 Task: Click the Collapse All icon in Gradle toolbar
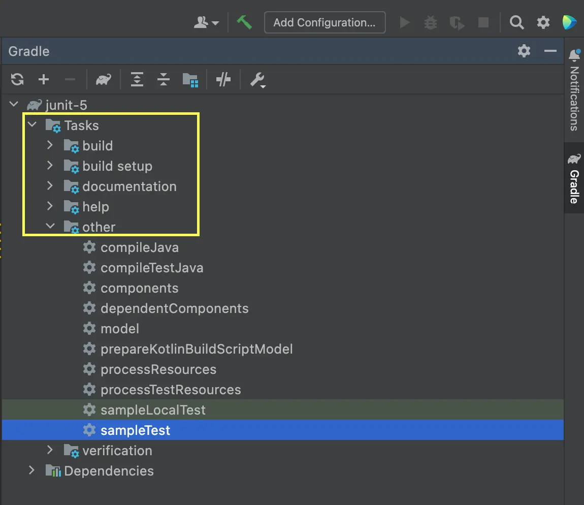164,79
